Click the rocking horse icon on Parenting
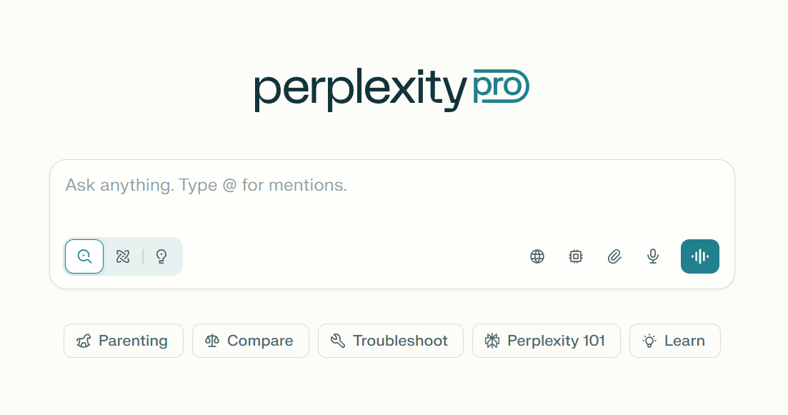This screenshot has height=415, width=788. pyautogui.click(x=84, y=341)
